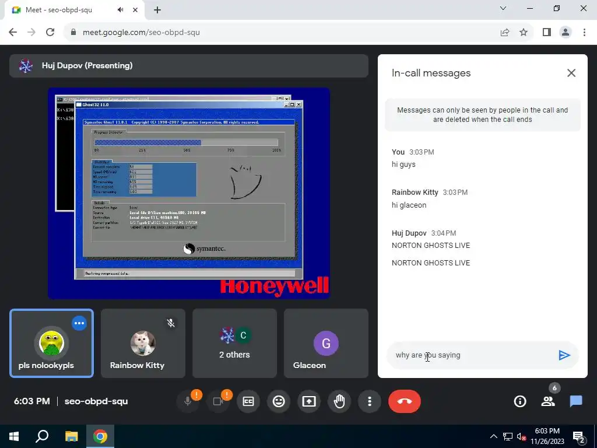Open File Explorer from taskbar
The width and height of the screenshot is (597, 448).
coord(71,436)
